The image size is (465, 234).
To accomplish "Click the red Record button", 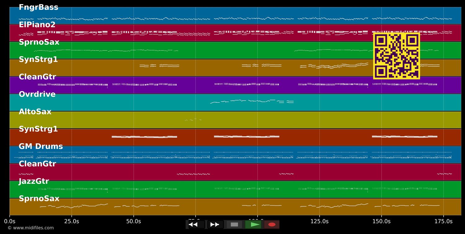I will (x=272, y=224).
